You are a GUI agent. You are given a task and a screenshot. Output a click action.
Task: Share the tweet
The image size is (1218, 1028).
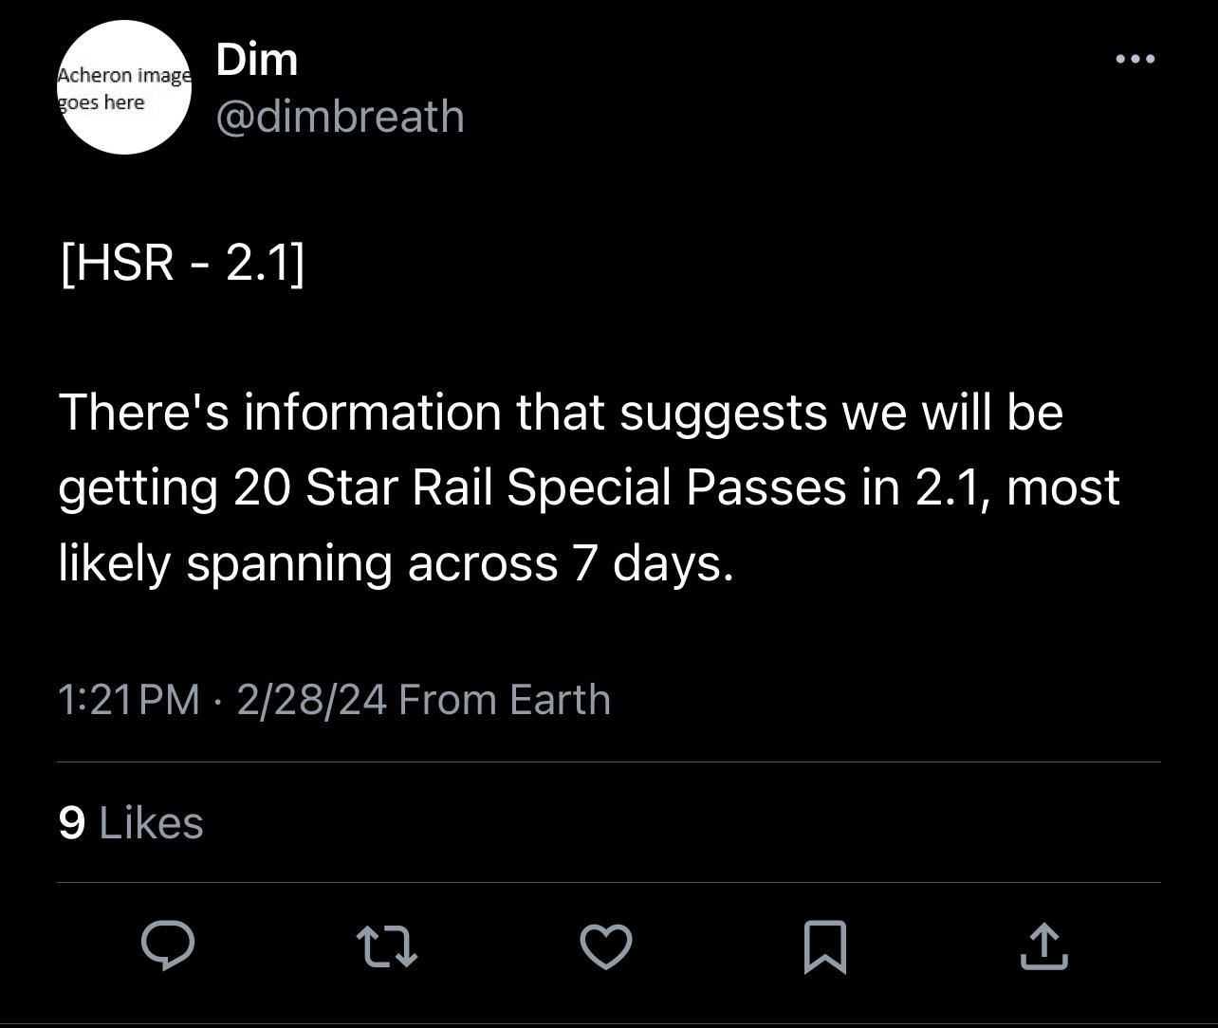[1044, 945]
